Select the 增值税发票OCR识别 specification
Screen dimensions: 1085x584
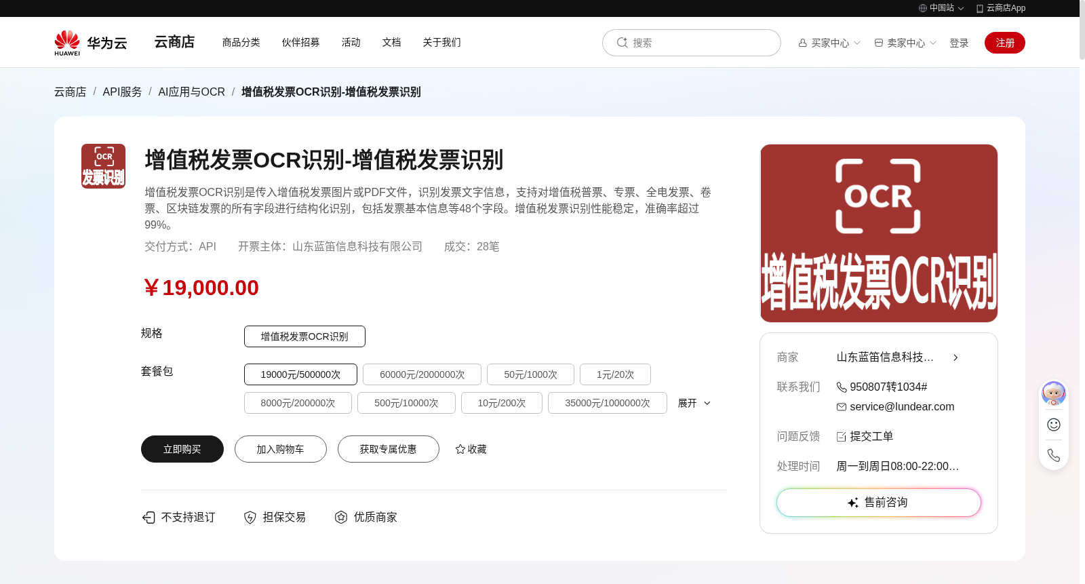304,336
